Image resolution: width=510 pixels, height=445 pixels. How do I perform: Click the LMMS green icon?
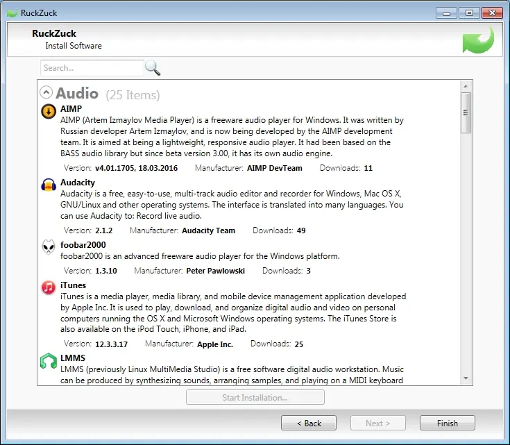pos(49,361)
